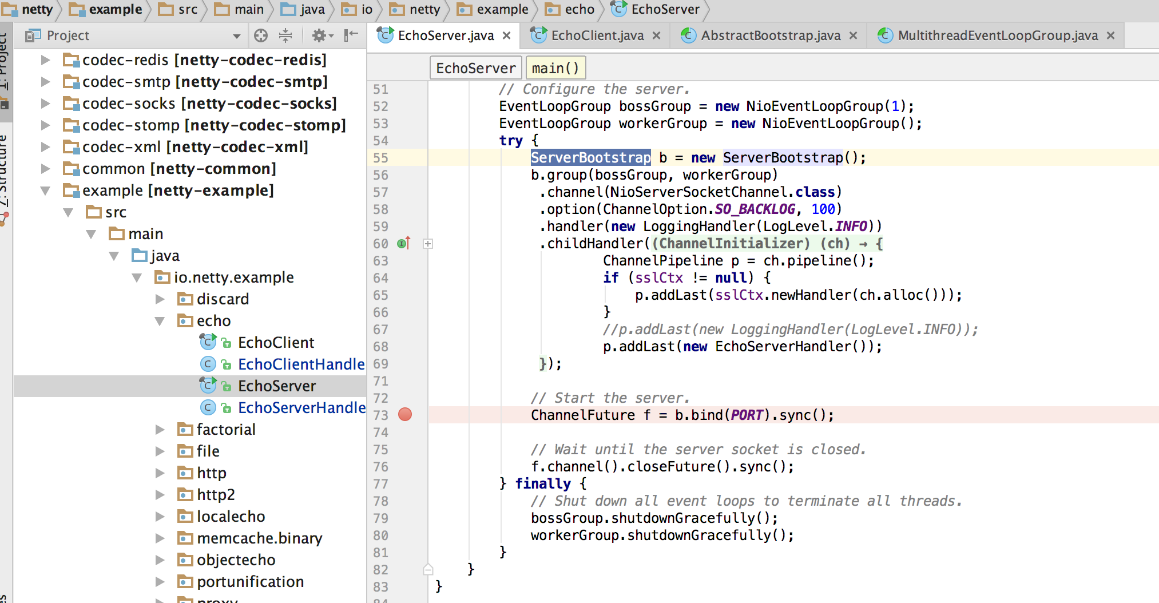Expand the http2 package
The height and width of the screenshot is (603, 1159).
pyautogui.click(x=160, y=495)
